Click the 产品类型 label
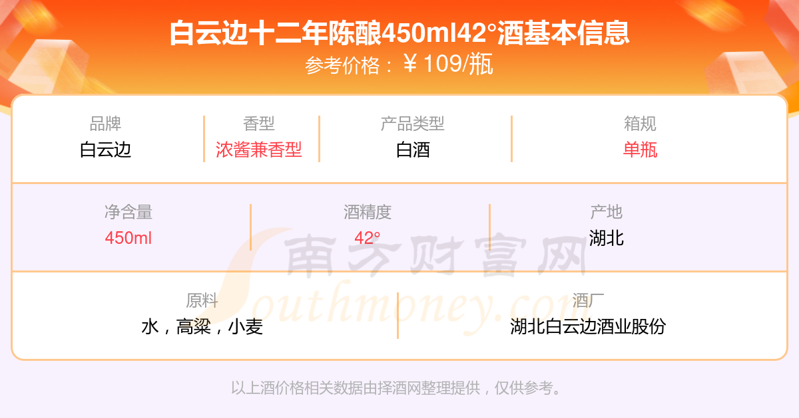 click(x=413, y=124)
